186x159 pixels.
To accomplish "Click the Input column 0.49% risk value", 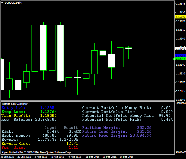I will click(x=53, y=131).
